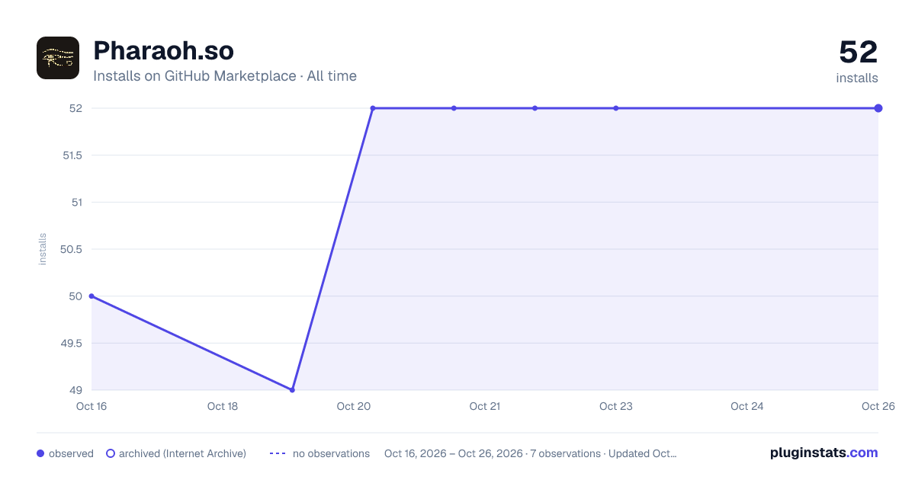The height and width of the screenshot is (480, 915).
Task: Click the Oct 24 x-axis label
Action: [x=747, y=406]
